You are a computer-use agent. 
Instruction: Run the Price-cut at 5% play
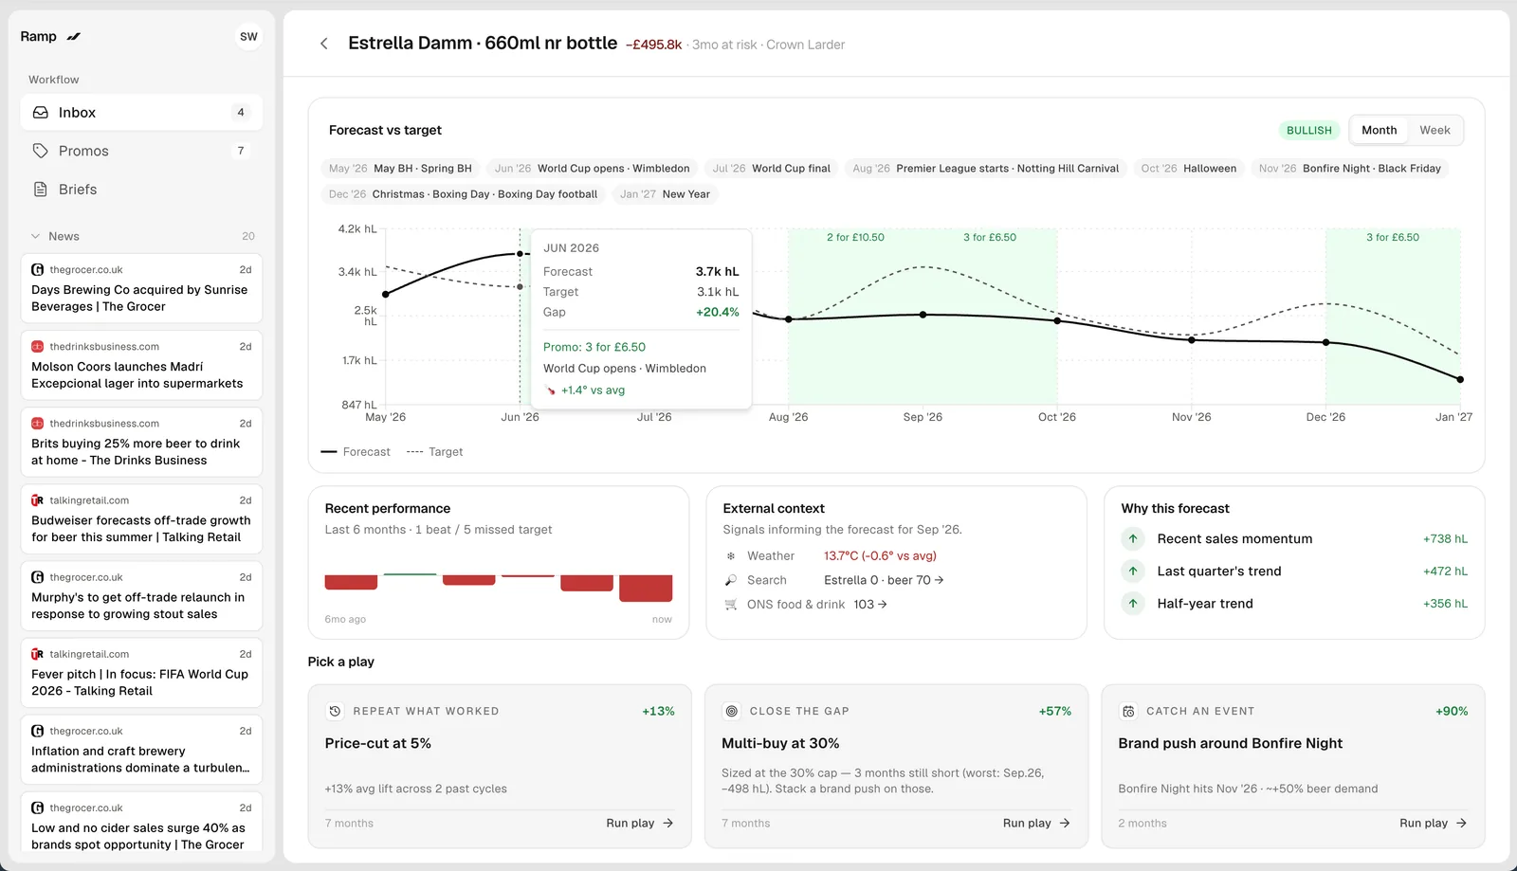tap(640, 824)
